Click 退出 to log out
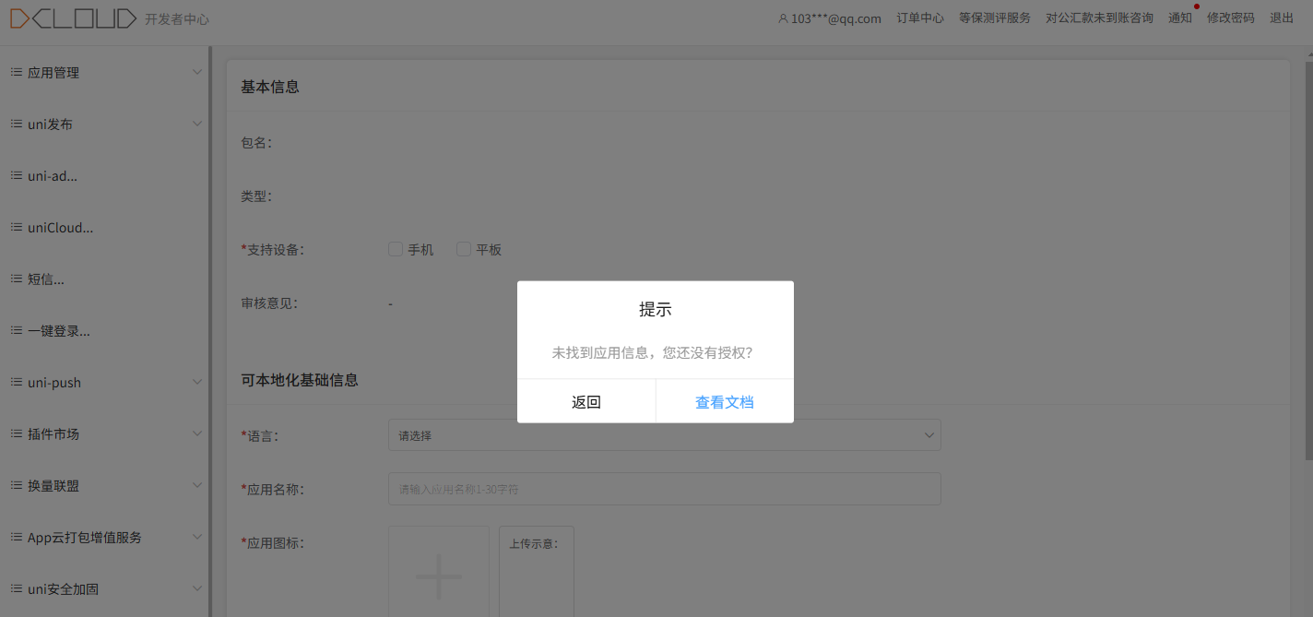The height and width of the screenshot is (617, 1313). (1282, 18)
